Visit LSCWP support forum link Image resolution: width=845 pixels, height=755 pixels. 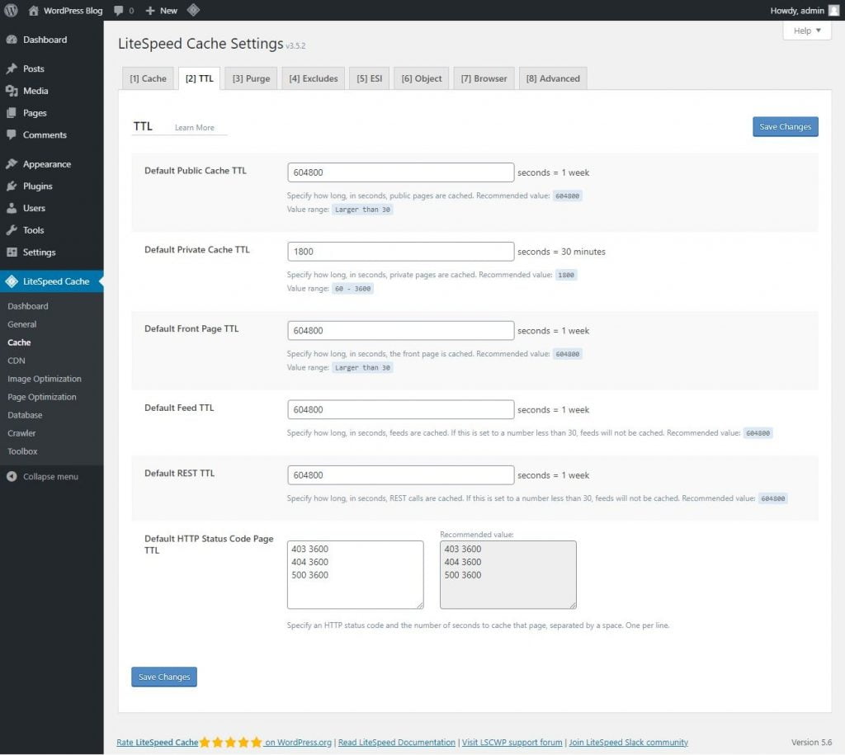(512, 742)
